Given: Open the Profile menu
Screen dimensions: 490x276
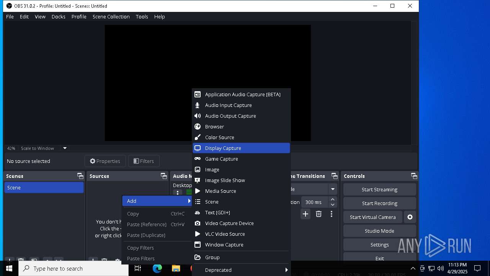Looking at the screenshot, I should (x=79, y=16).
